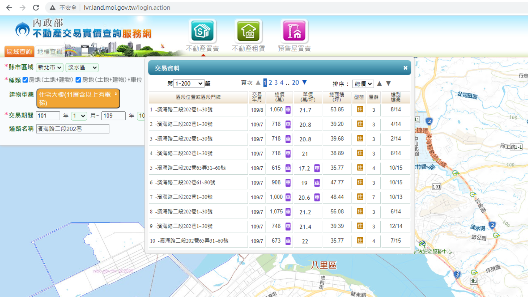Sort ascending with the up triangle

coord(379,83)
